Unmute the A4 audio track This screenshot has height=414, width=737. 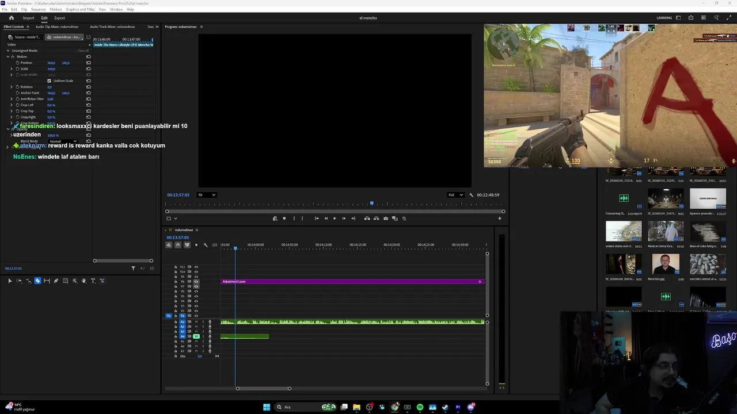196,336
